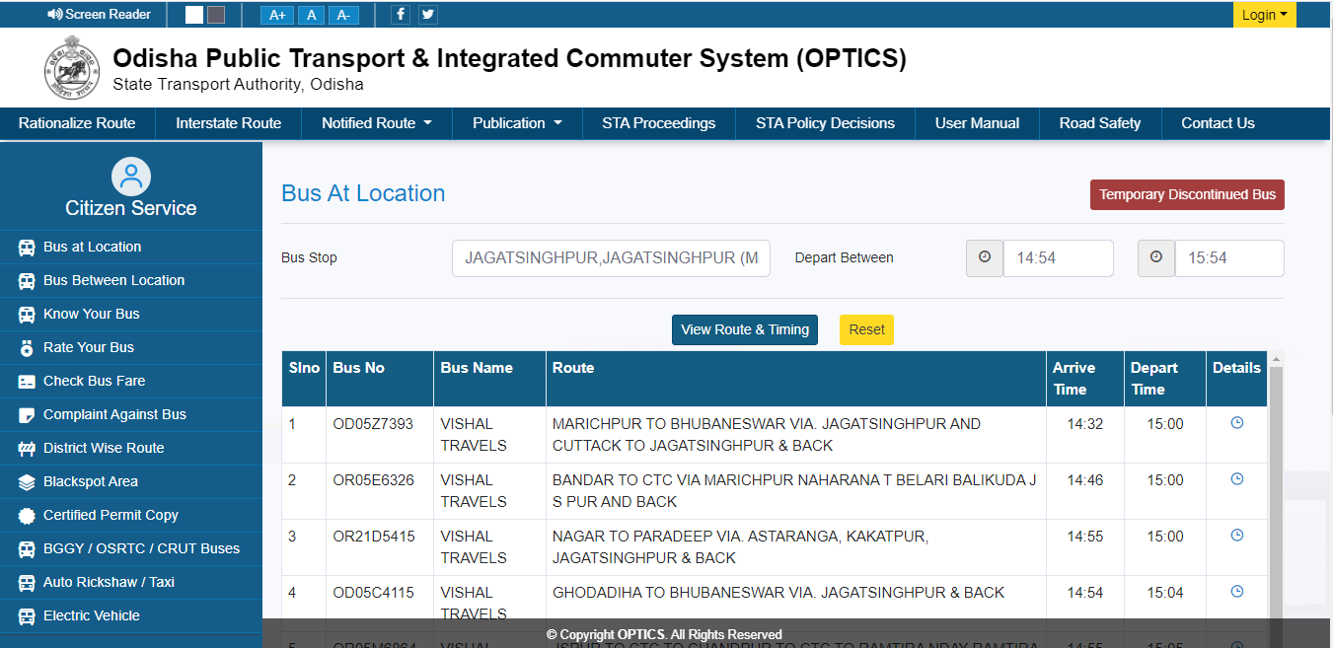Viewport: 1333px width, 648px height.
Task: Select the white contrast theme swatch
Action: click(194, 15)
